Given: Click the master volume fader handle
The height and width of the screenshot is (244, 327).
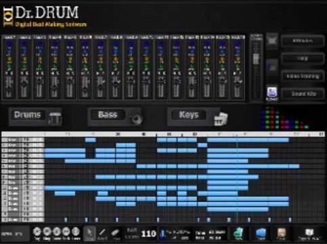Looking at the screenshot, I should [256, 59].
